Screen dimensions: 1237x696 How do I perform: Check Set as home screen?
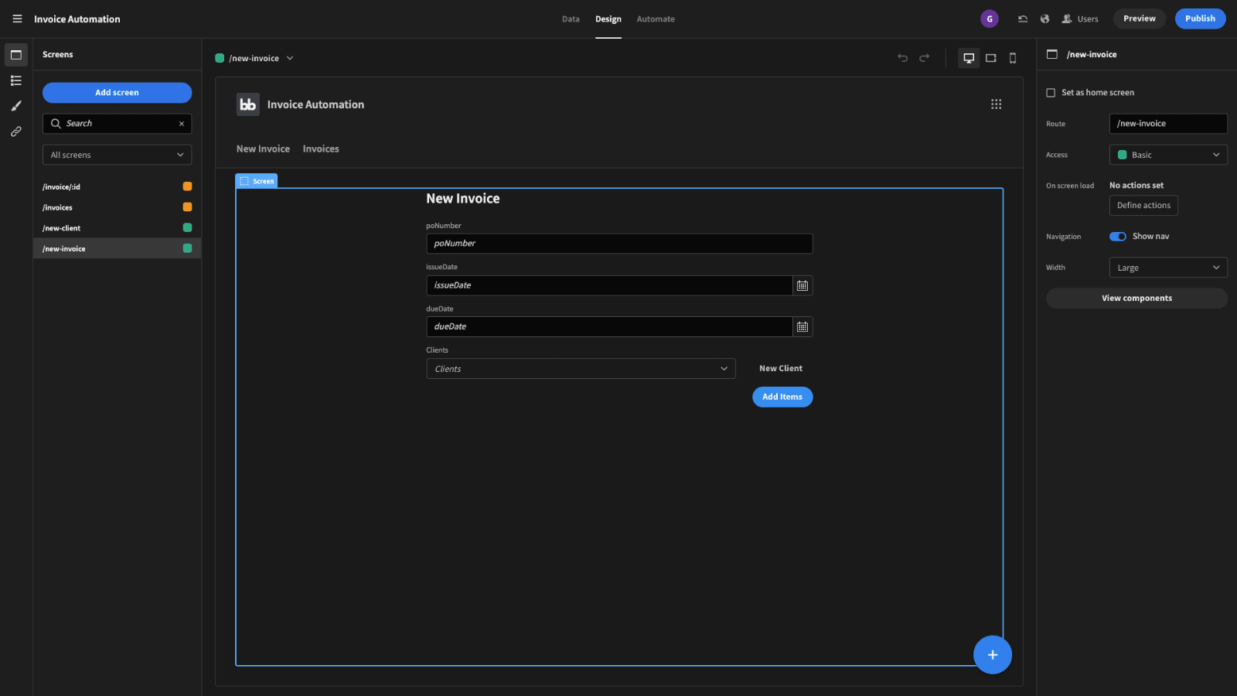coord(1051,93)
